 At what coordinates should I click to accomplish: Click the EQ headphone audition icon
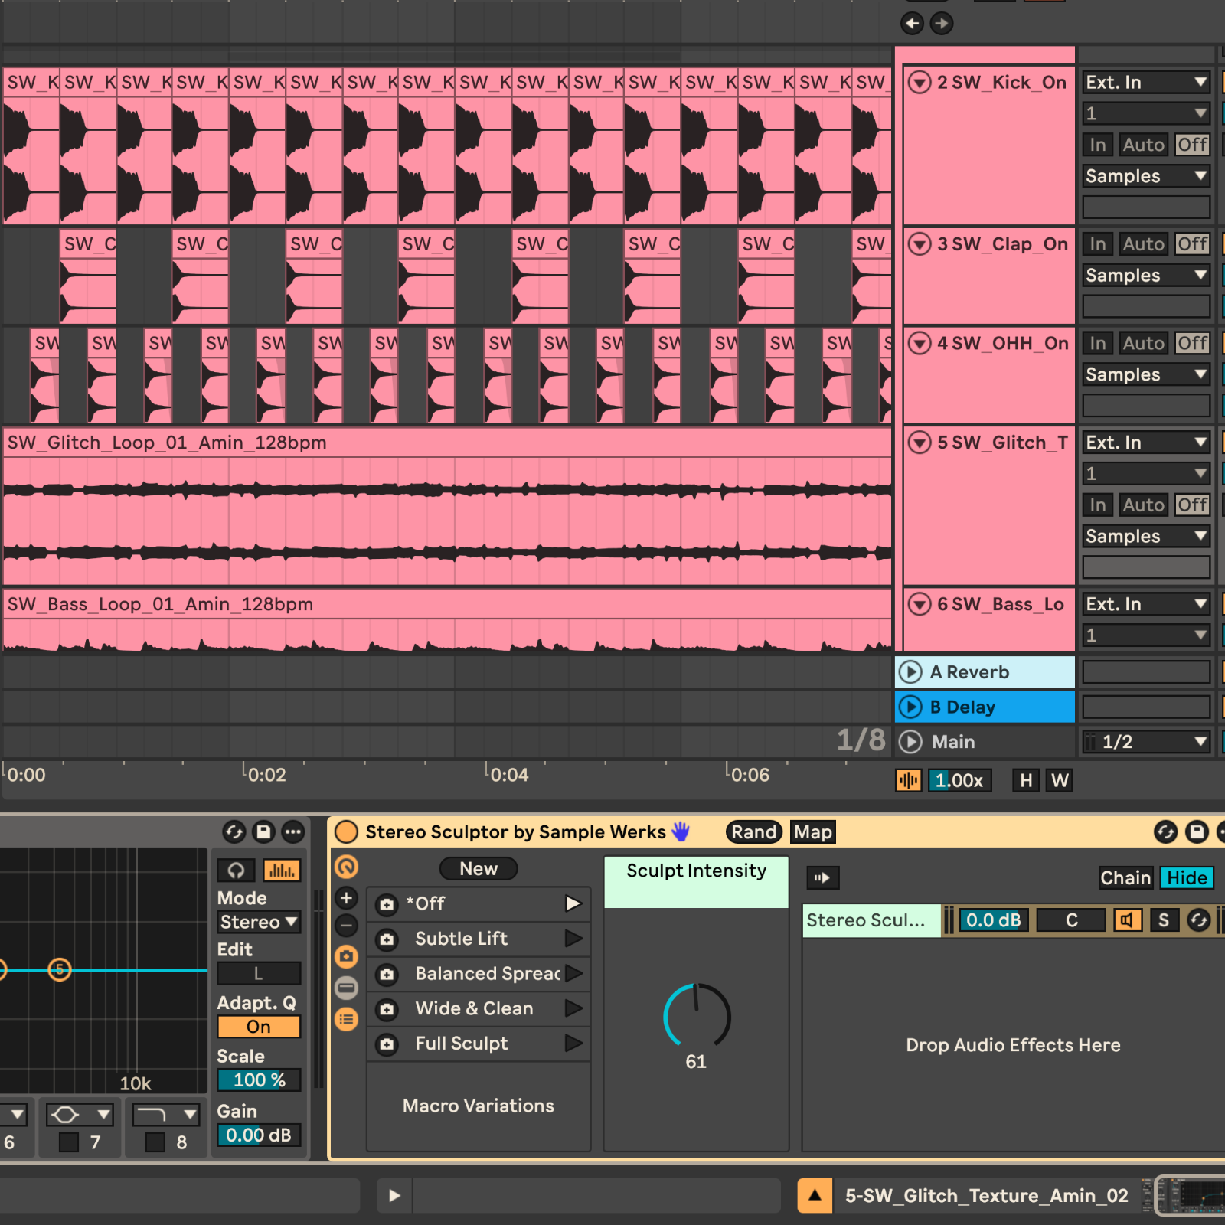point(236,871)
